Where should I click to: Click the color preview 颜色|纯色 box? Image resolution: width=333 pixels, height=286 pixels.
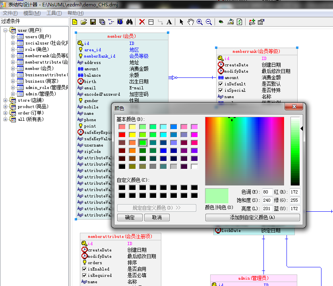pyautogui.click(x=217, y=196)
